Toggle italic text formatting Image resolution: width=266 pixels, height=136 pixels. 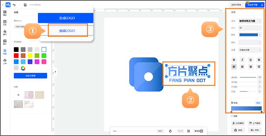coord(242,60)
